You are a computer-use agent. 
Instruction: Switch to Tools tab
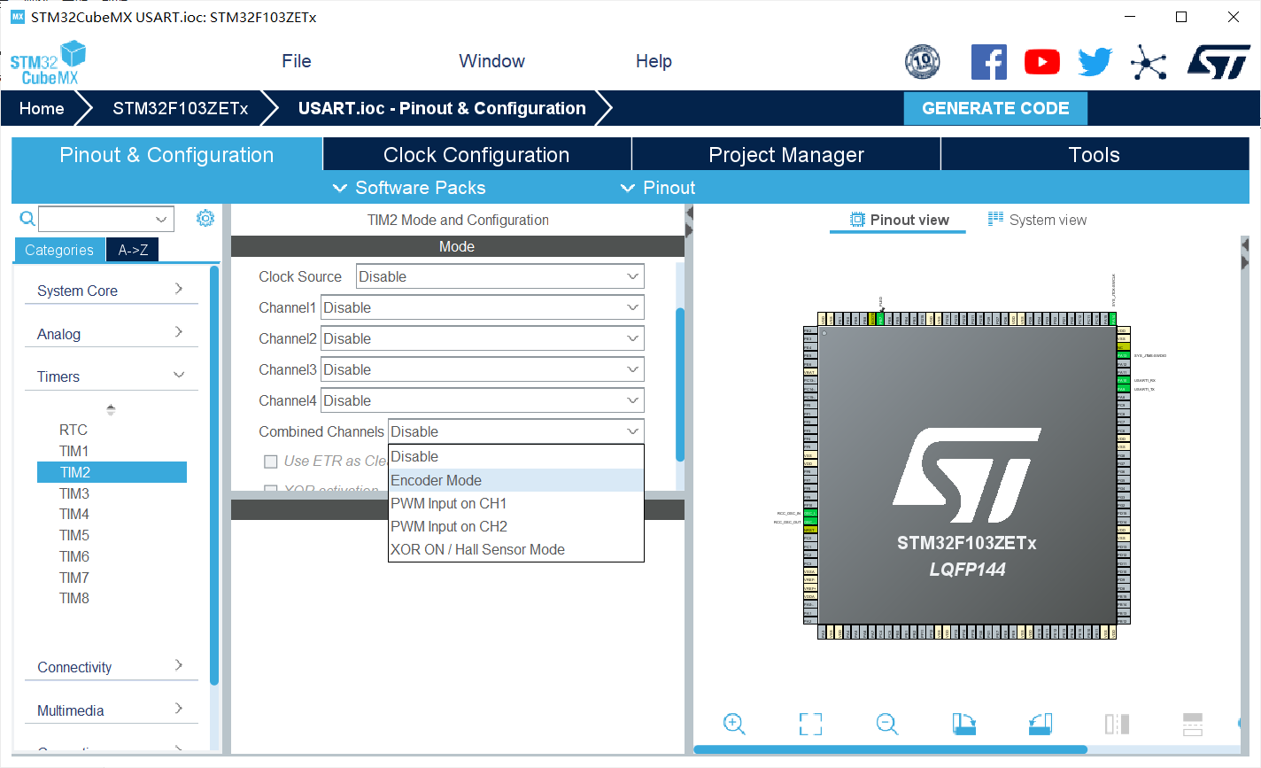(1095, 154)
